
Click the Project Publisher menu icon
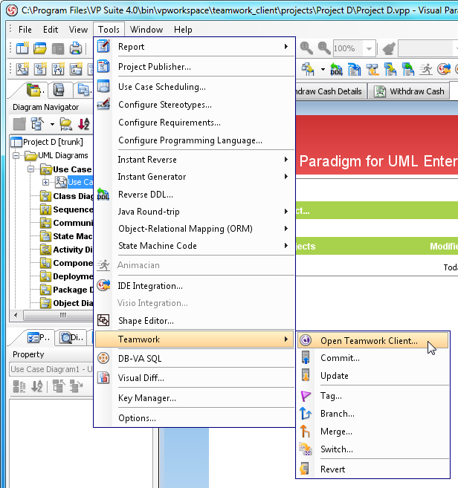click(103, 66)
